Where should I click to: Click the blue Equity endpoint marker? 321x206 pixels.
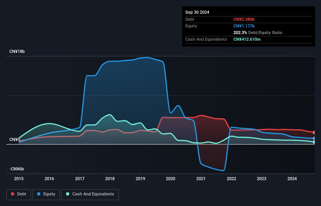[x=314, y=138]
